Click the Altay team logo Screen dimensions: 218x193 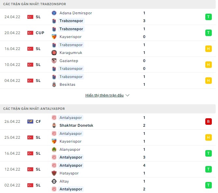click(x=54, y=181)
